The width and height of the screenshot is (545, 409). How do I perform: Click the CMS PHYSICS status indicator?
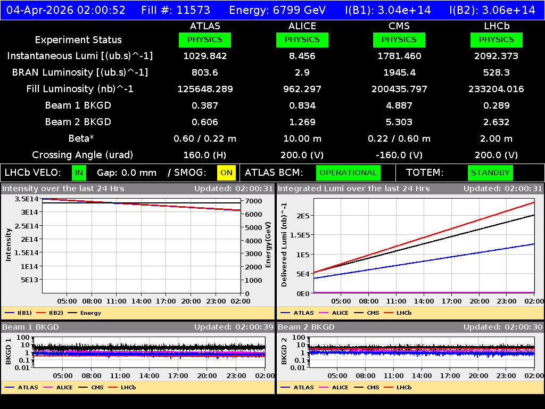[399, 39]
